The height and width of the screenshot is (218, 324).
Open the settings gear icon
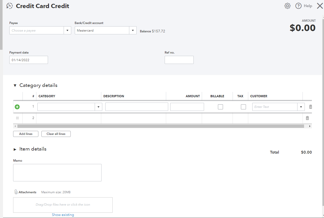[x=287, y=6]
